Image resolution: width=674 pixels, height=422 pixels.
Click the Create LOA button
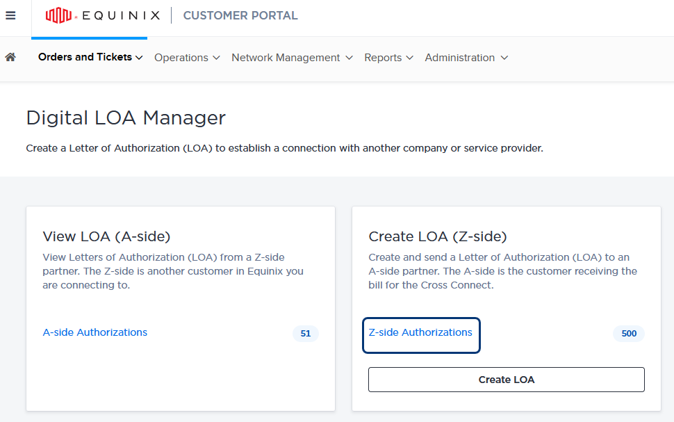point(507,380)
